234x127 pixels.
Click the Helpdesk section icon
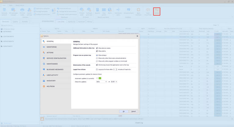coord(44,86)
